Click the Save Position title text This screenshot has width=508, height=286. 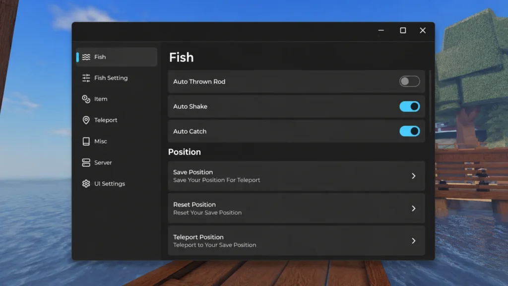pyautogui.click(x=193, y=172)
